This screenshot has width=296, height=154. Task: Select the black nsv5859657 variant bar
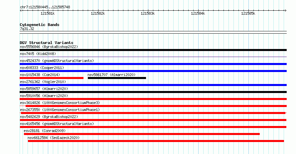(x=153, y=92)
